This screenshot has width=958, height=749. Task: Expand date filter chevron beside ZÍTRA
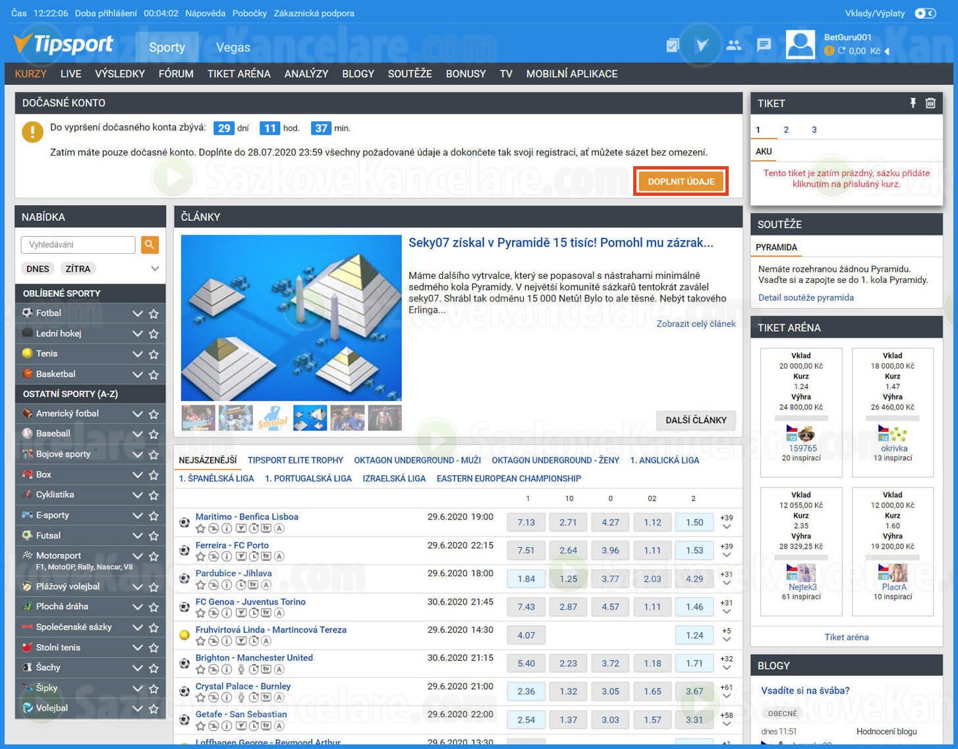click(x=155, y=268)
